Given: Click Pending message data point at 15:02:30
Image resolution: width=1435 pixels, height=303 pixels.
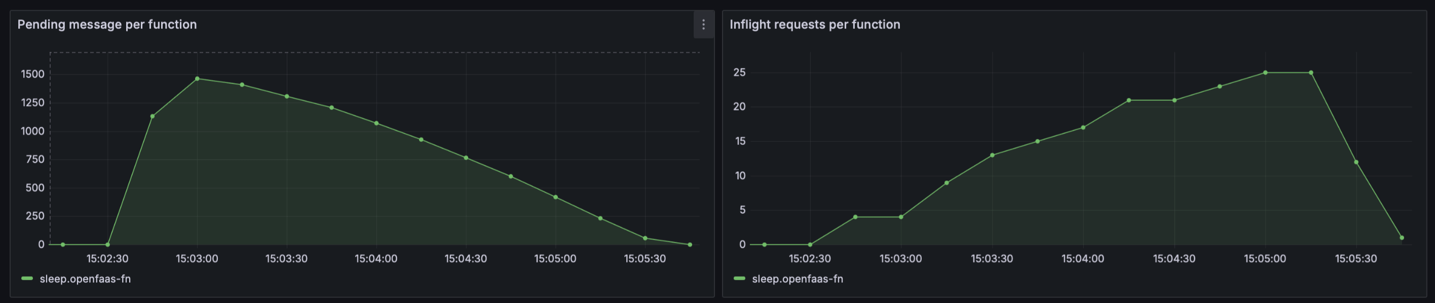Looking at the screenshot, I should pyautogui.click(x=107, y=245).
